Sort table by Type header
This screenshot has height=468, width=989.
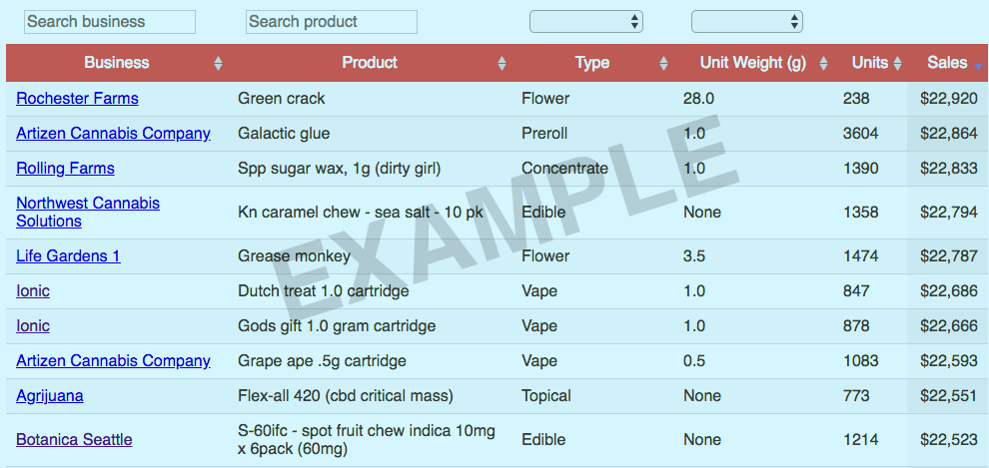592,62
